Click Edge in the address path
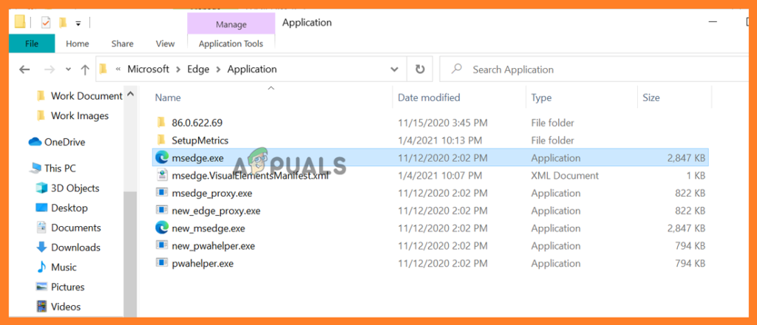Screen dimensions: 757x325 point(198,69)
